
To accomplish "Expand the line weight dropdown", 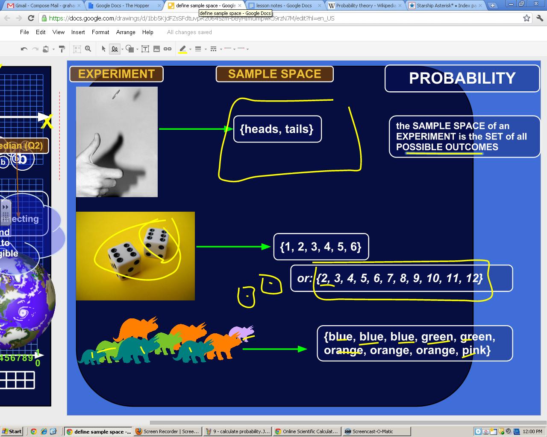I will 206,50.
